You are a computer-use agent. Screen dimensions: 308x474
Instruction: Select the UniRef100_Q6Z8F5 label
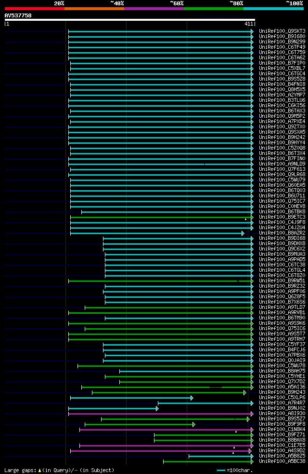282,296
